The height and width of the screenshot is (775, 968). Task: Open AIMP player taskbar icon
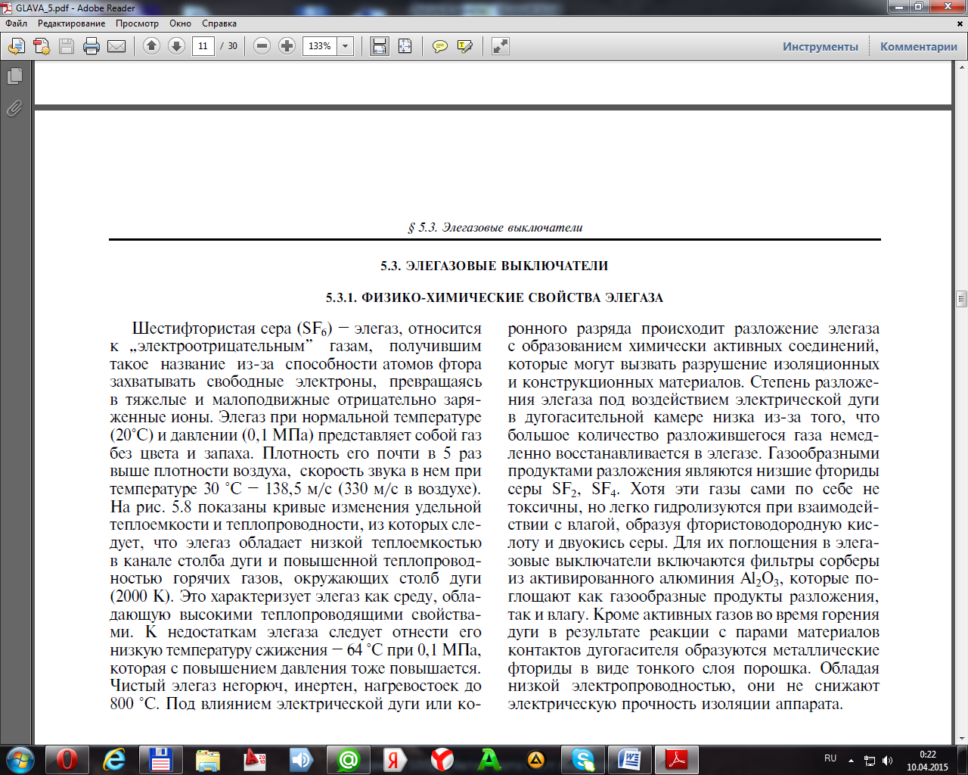click(x=536, y=759)
